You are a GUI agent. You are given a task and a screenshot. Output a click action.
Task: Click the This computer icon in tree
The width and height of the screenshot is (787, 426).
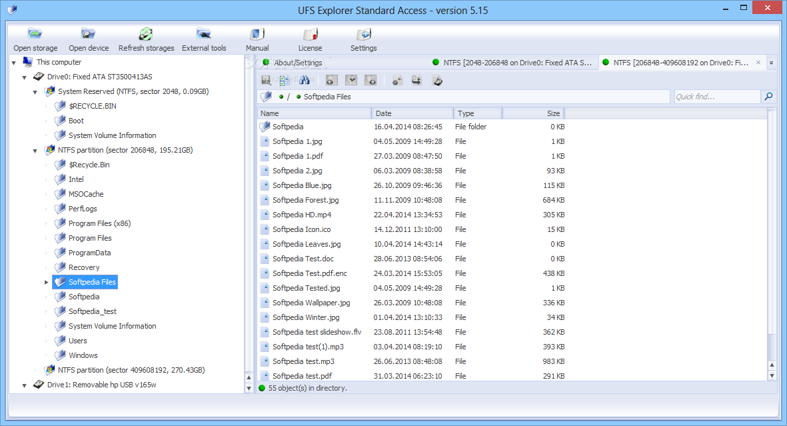click(x=27, y=62)
